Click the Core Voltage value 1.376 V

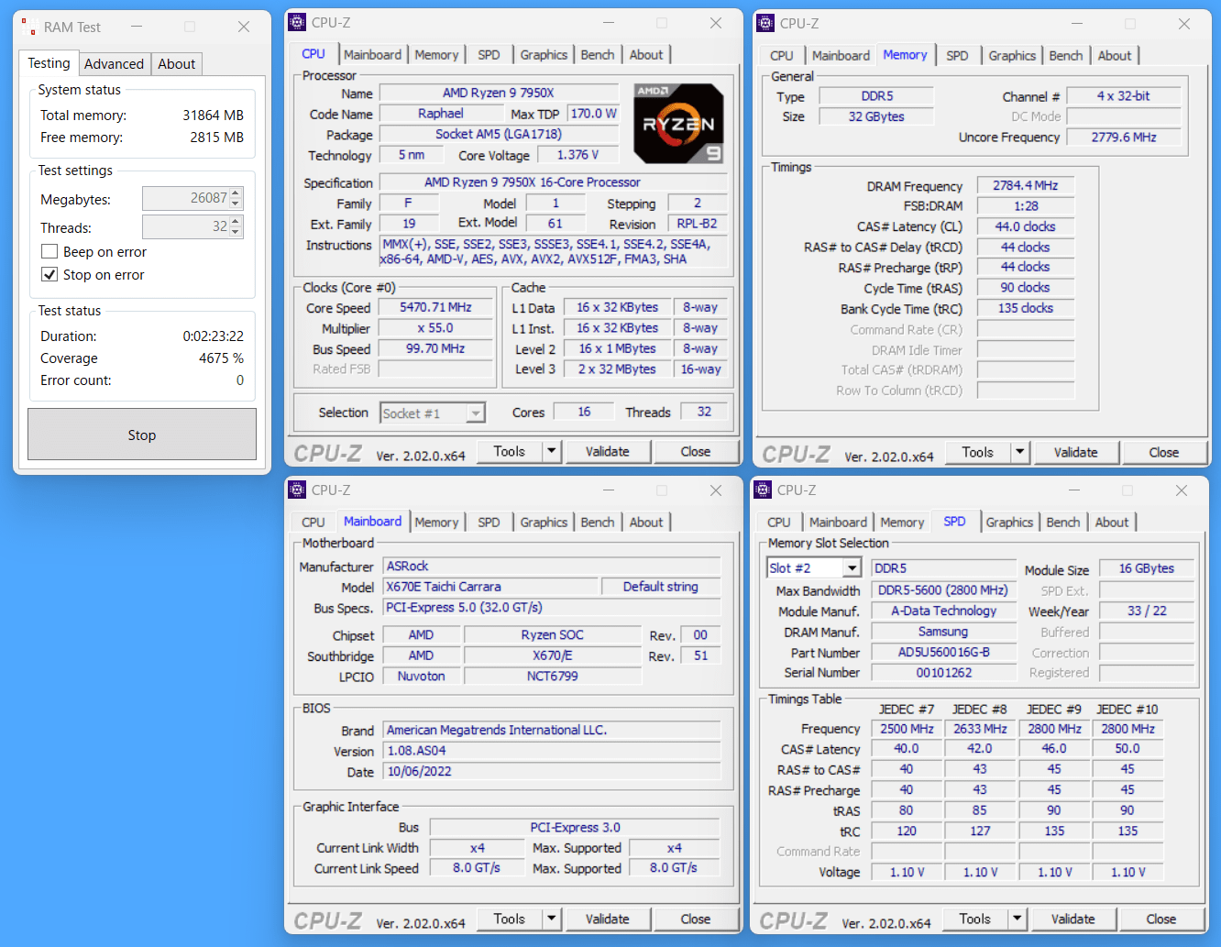coord(577,155)
